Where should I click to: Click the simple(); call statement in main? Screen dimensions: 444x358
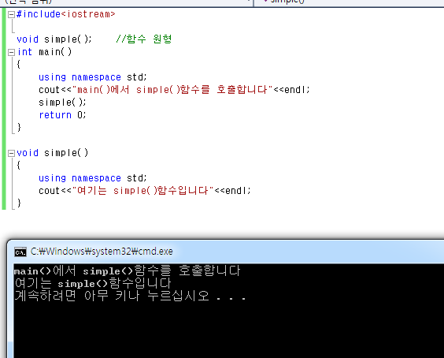[x=62, y=103]
